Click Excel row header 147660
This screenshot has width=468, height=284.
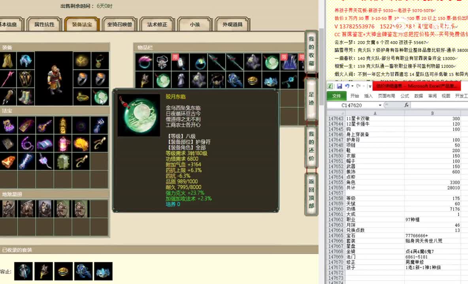pos(336,209)
